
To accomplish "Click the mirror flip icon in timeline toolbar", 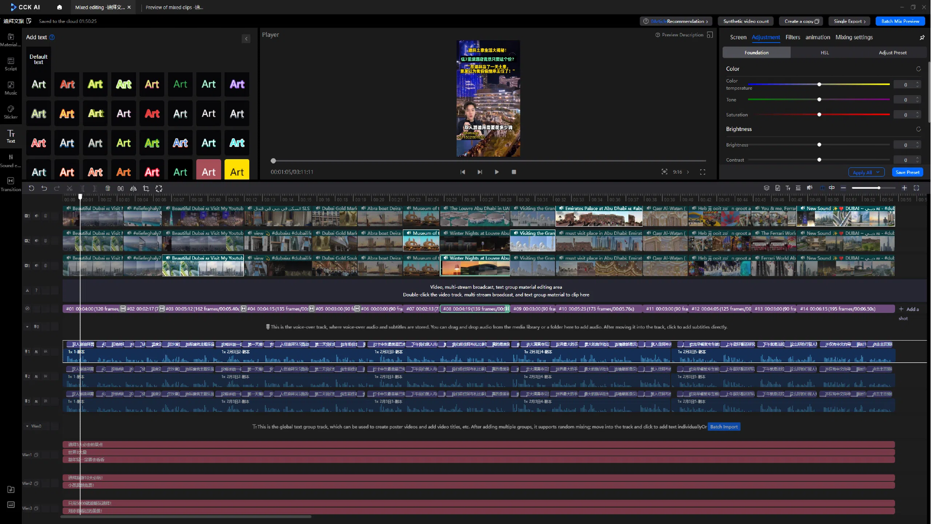I will tap(133, 188).
